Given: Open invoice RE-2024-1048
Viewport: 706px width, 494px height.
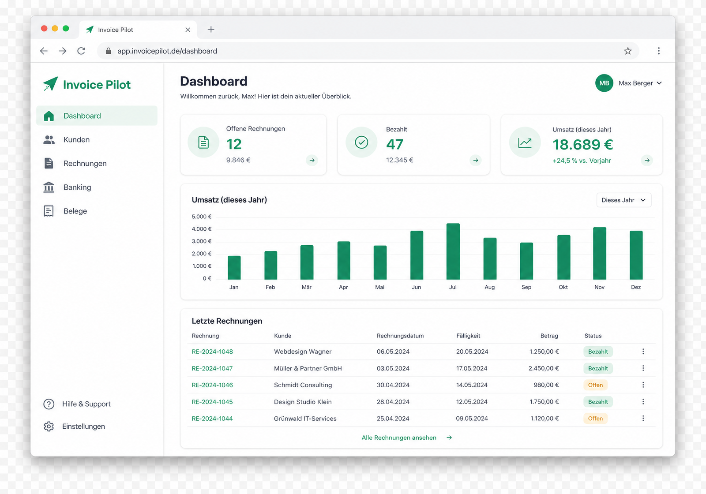Looking at the screenshot, I should (x=212, y=352).
